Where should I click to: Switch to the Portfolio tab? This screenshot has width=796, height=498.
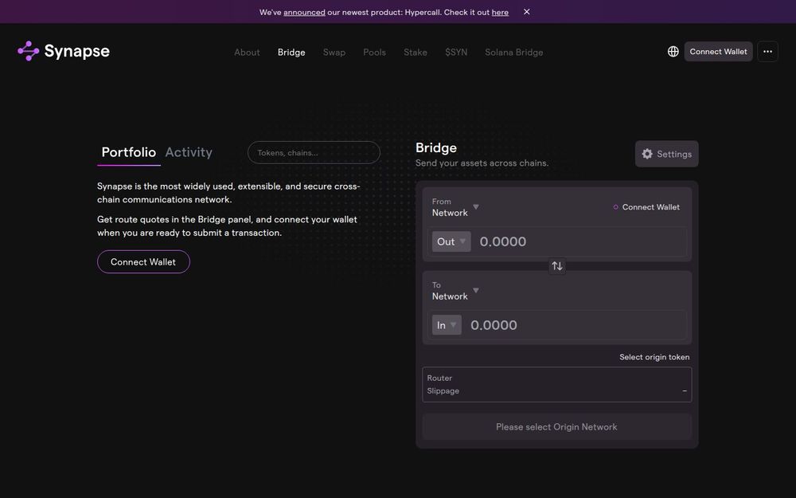128,152
